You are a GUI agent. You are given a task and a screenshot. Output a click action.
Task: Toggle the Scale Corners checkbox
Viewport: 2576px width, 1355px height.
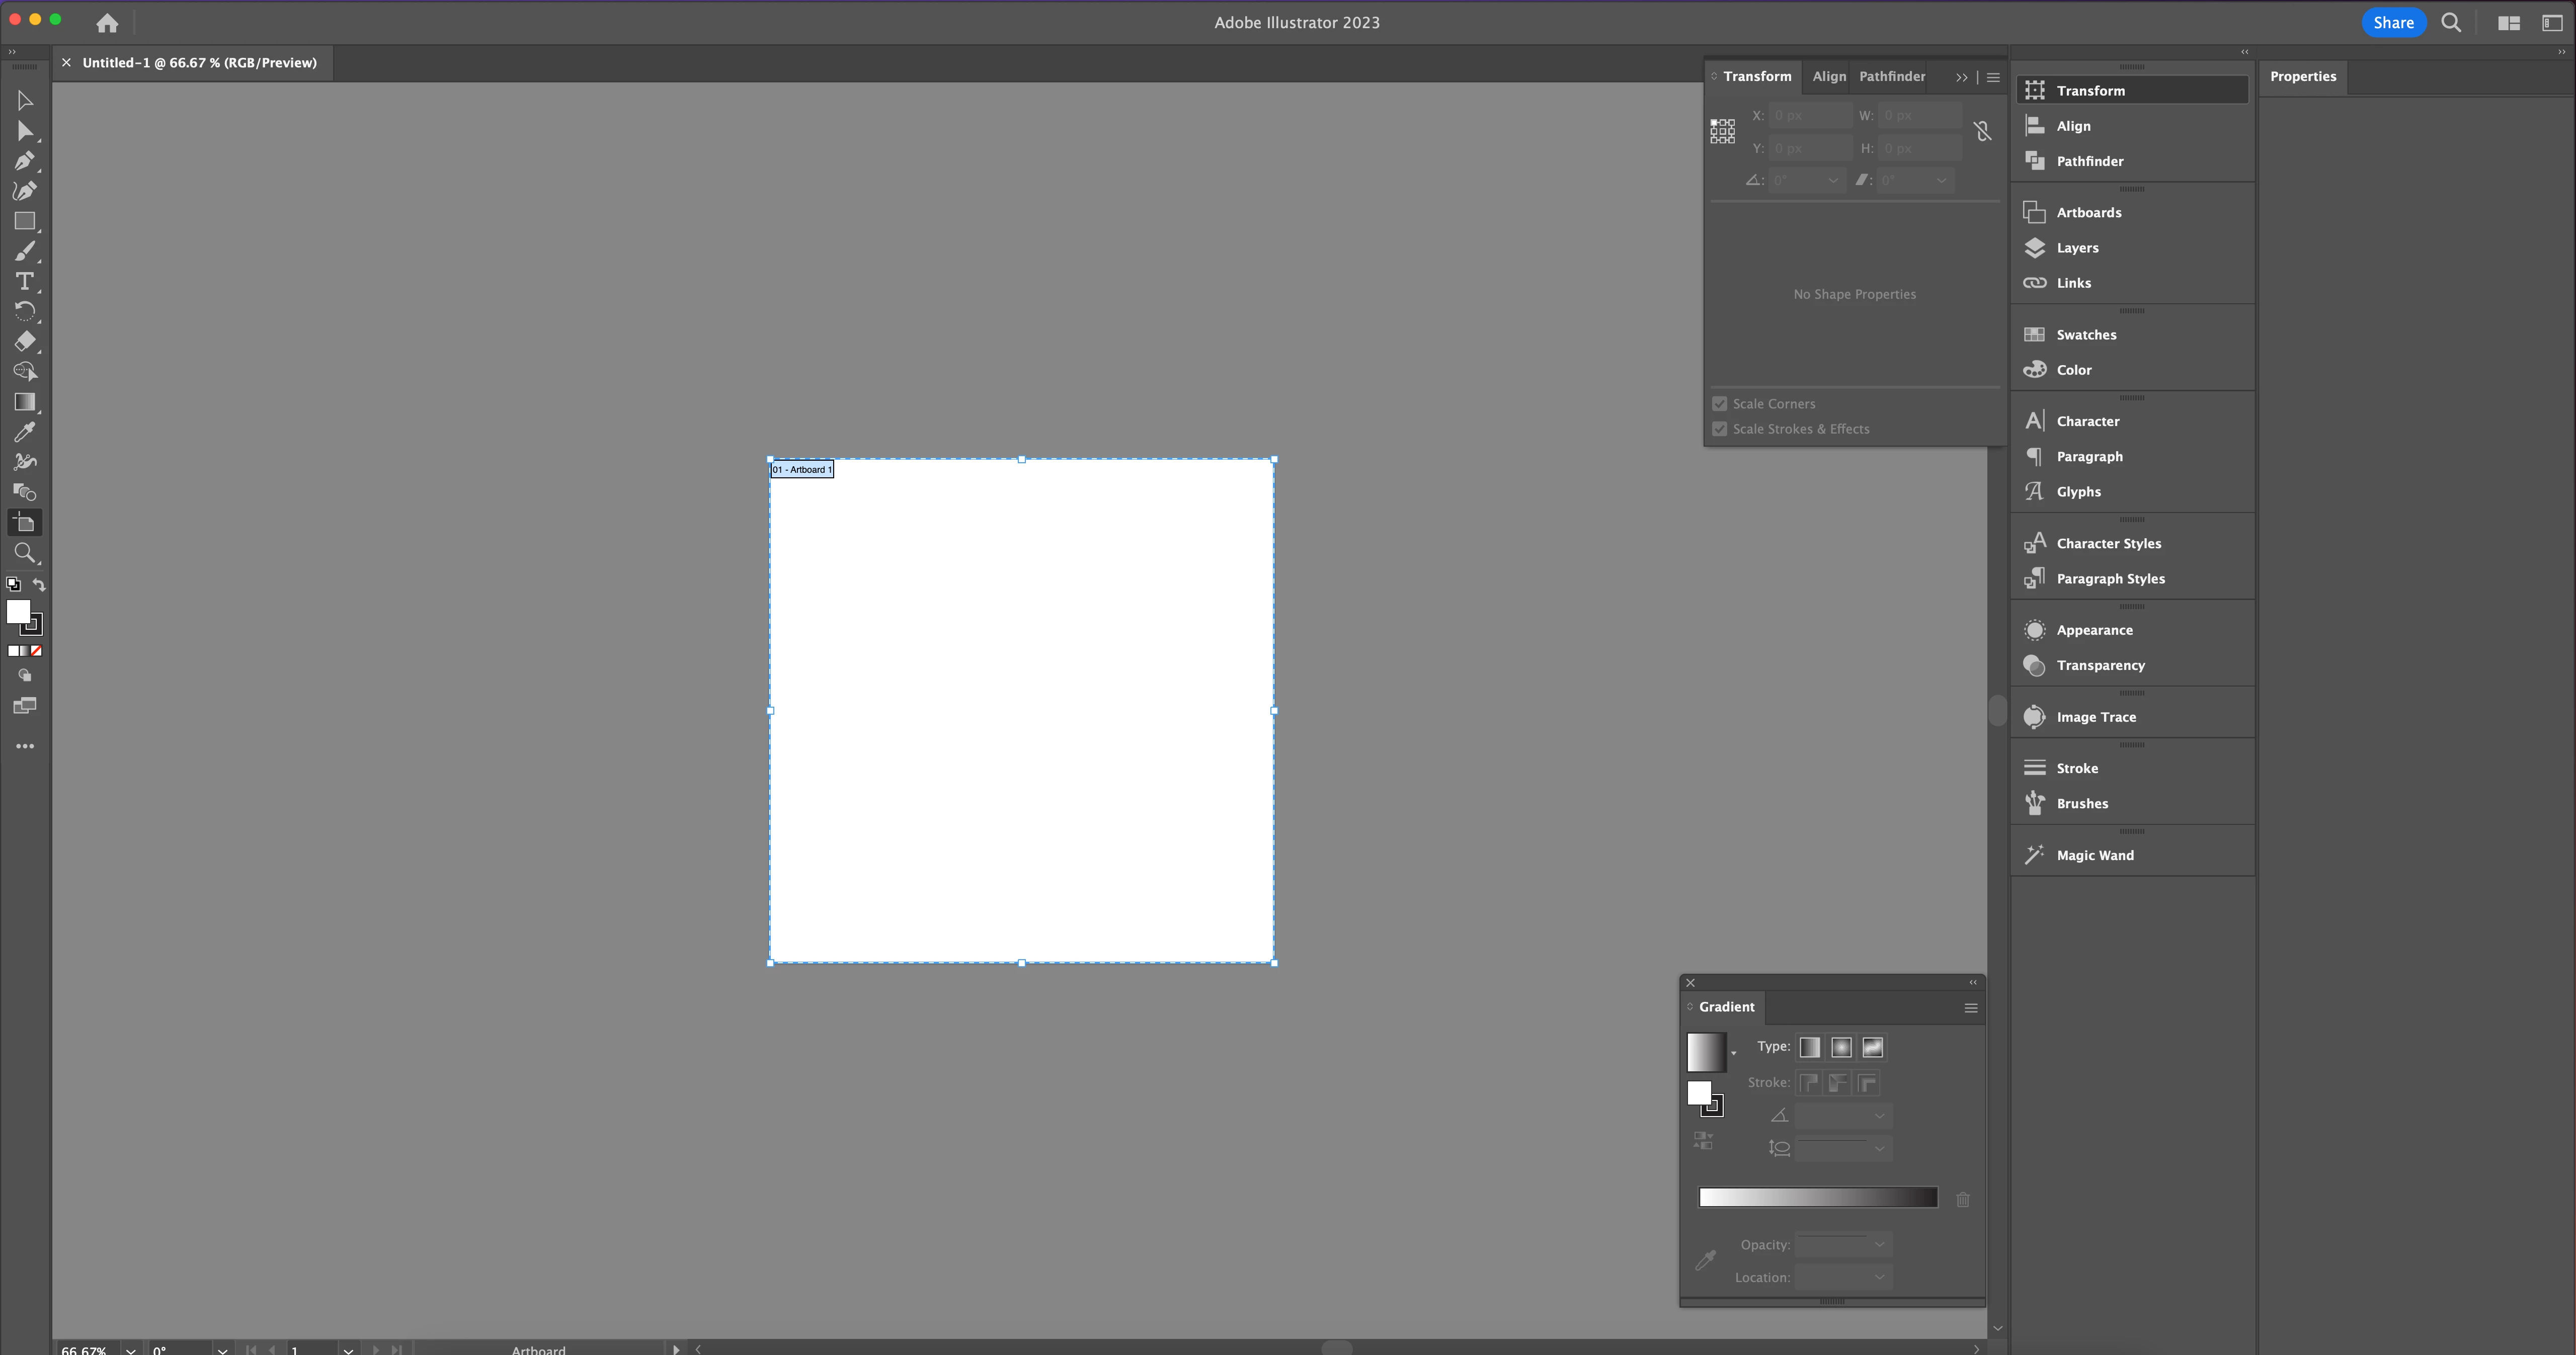(1720, 404)
